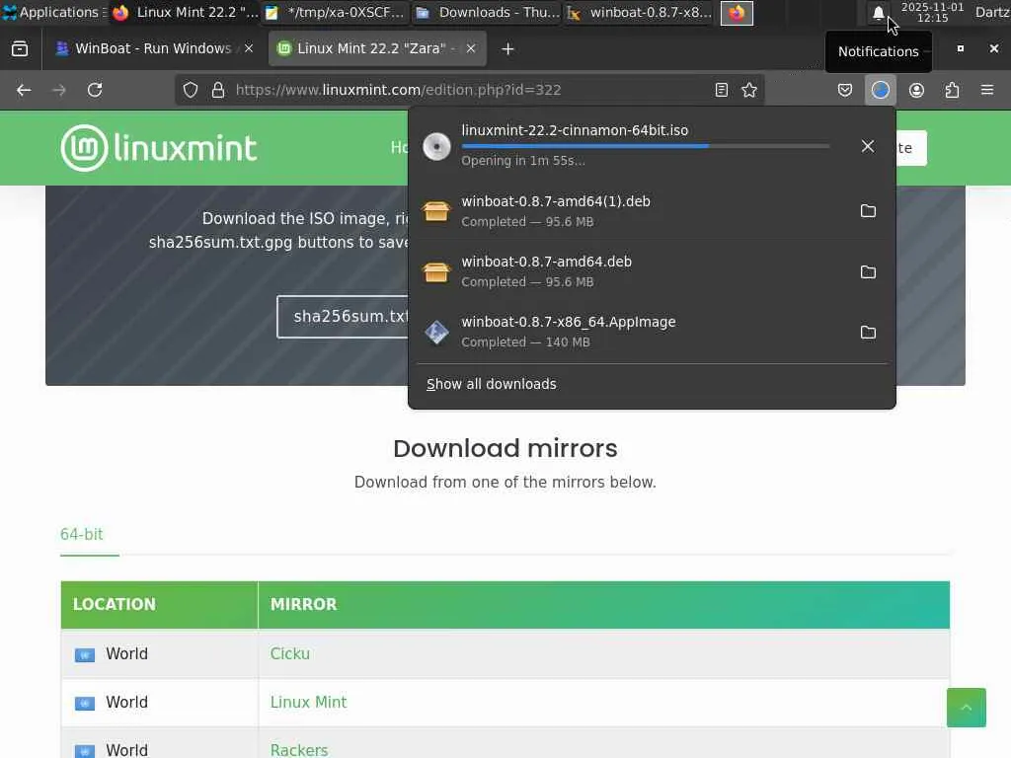
Task: Open the Linux Mint mirror link
Action: coord(308,702)
